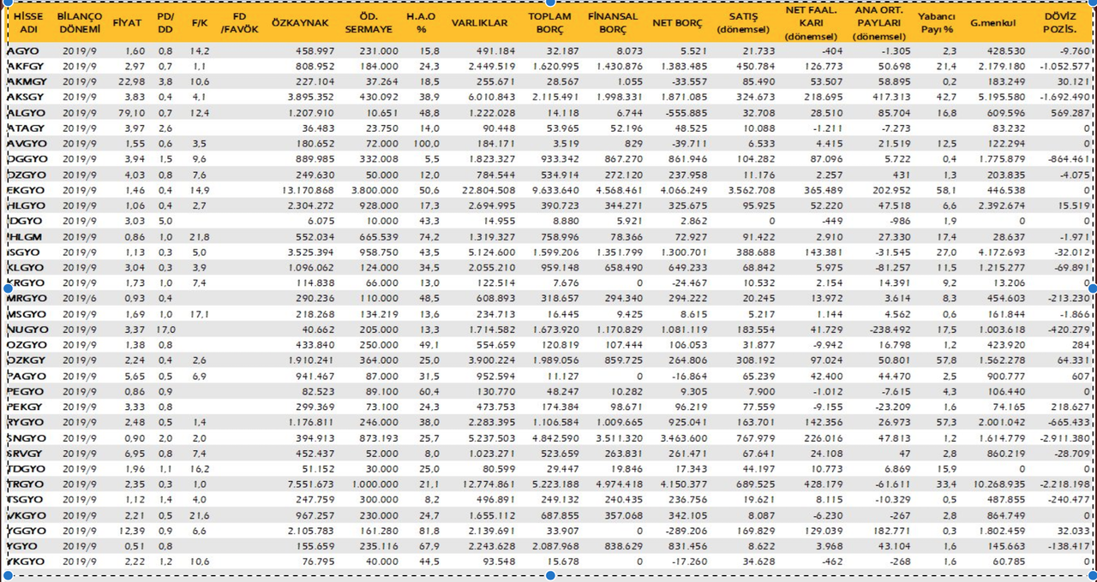Select the H.A.O value 81,8

point(429,531)
